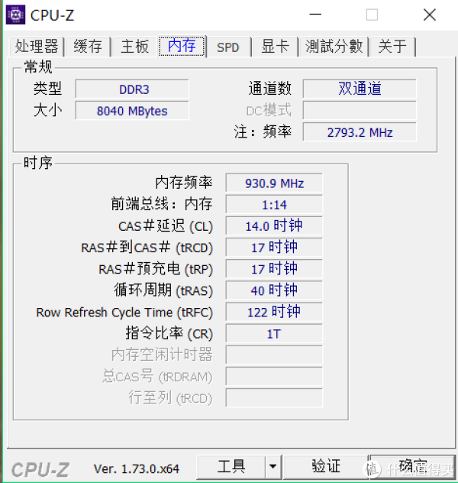Screen dimensions: 458x483
Task: Click the 1T command rate value
Action: [274, 334]
